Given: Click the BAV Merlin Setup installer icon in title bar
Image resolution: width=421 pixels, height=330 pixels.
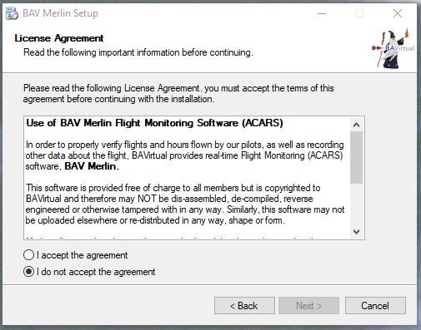Looking at the screenshot, I should pos(12,13).
